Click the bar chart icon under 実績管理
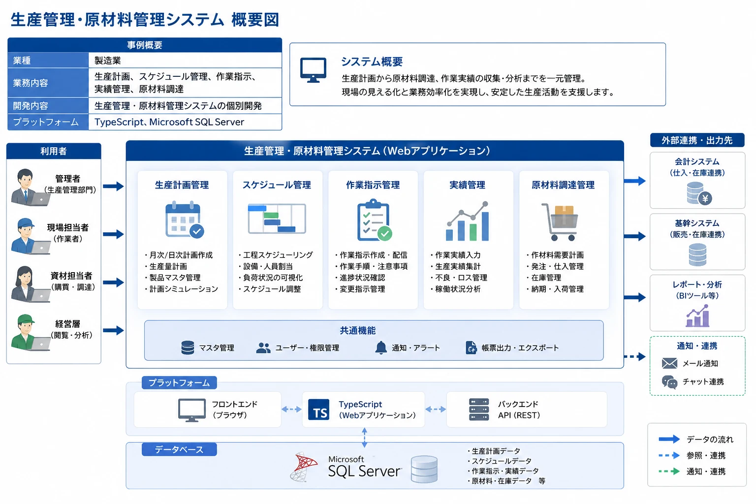 (468, 221)
